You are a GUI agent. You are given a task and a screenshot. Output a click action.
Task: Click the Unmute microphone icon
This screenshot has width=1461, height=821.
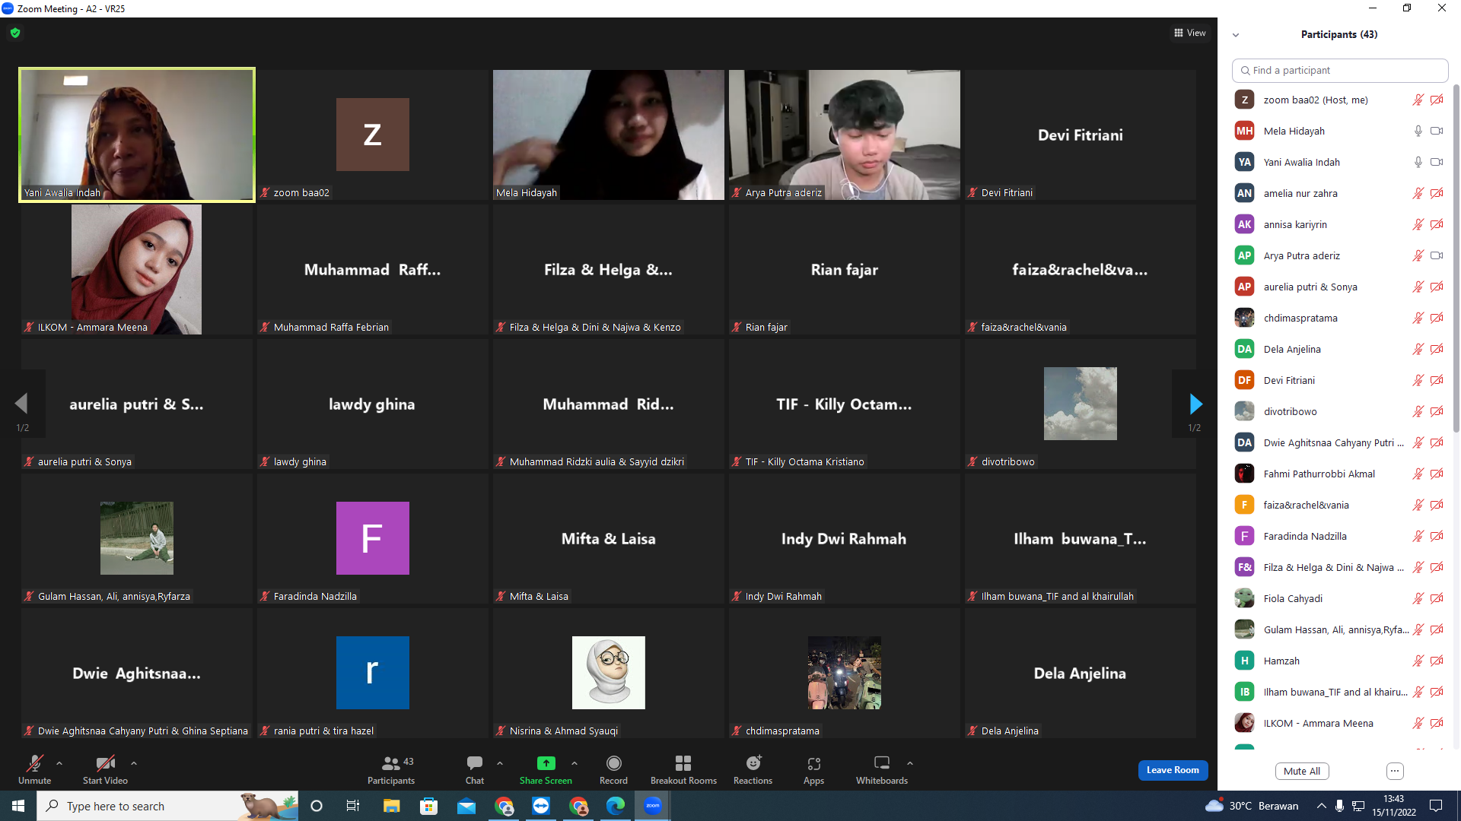[35, 763]
